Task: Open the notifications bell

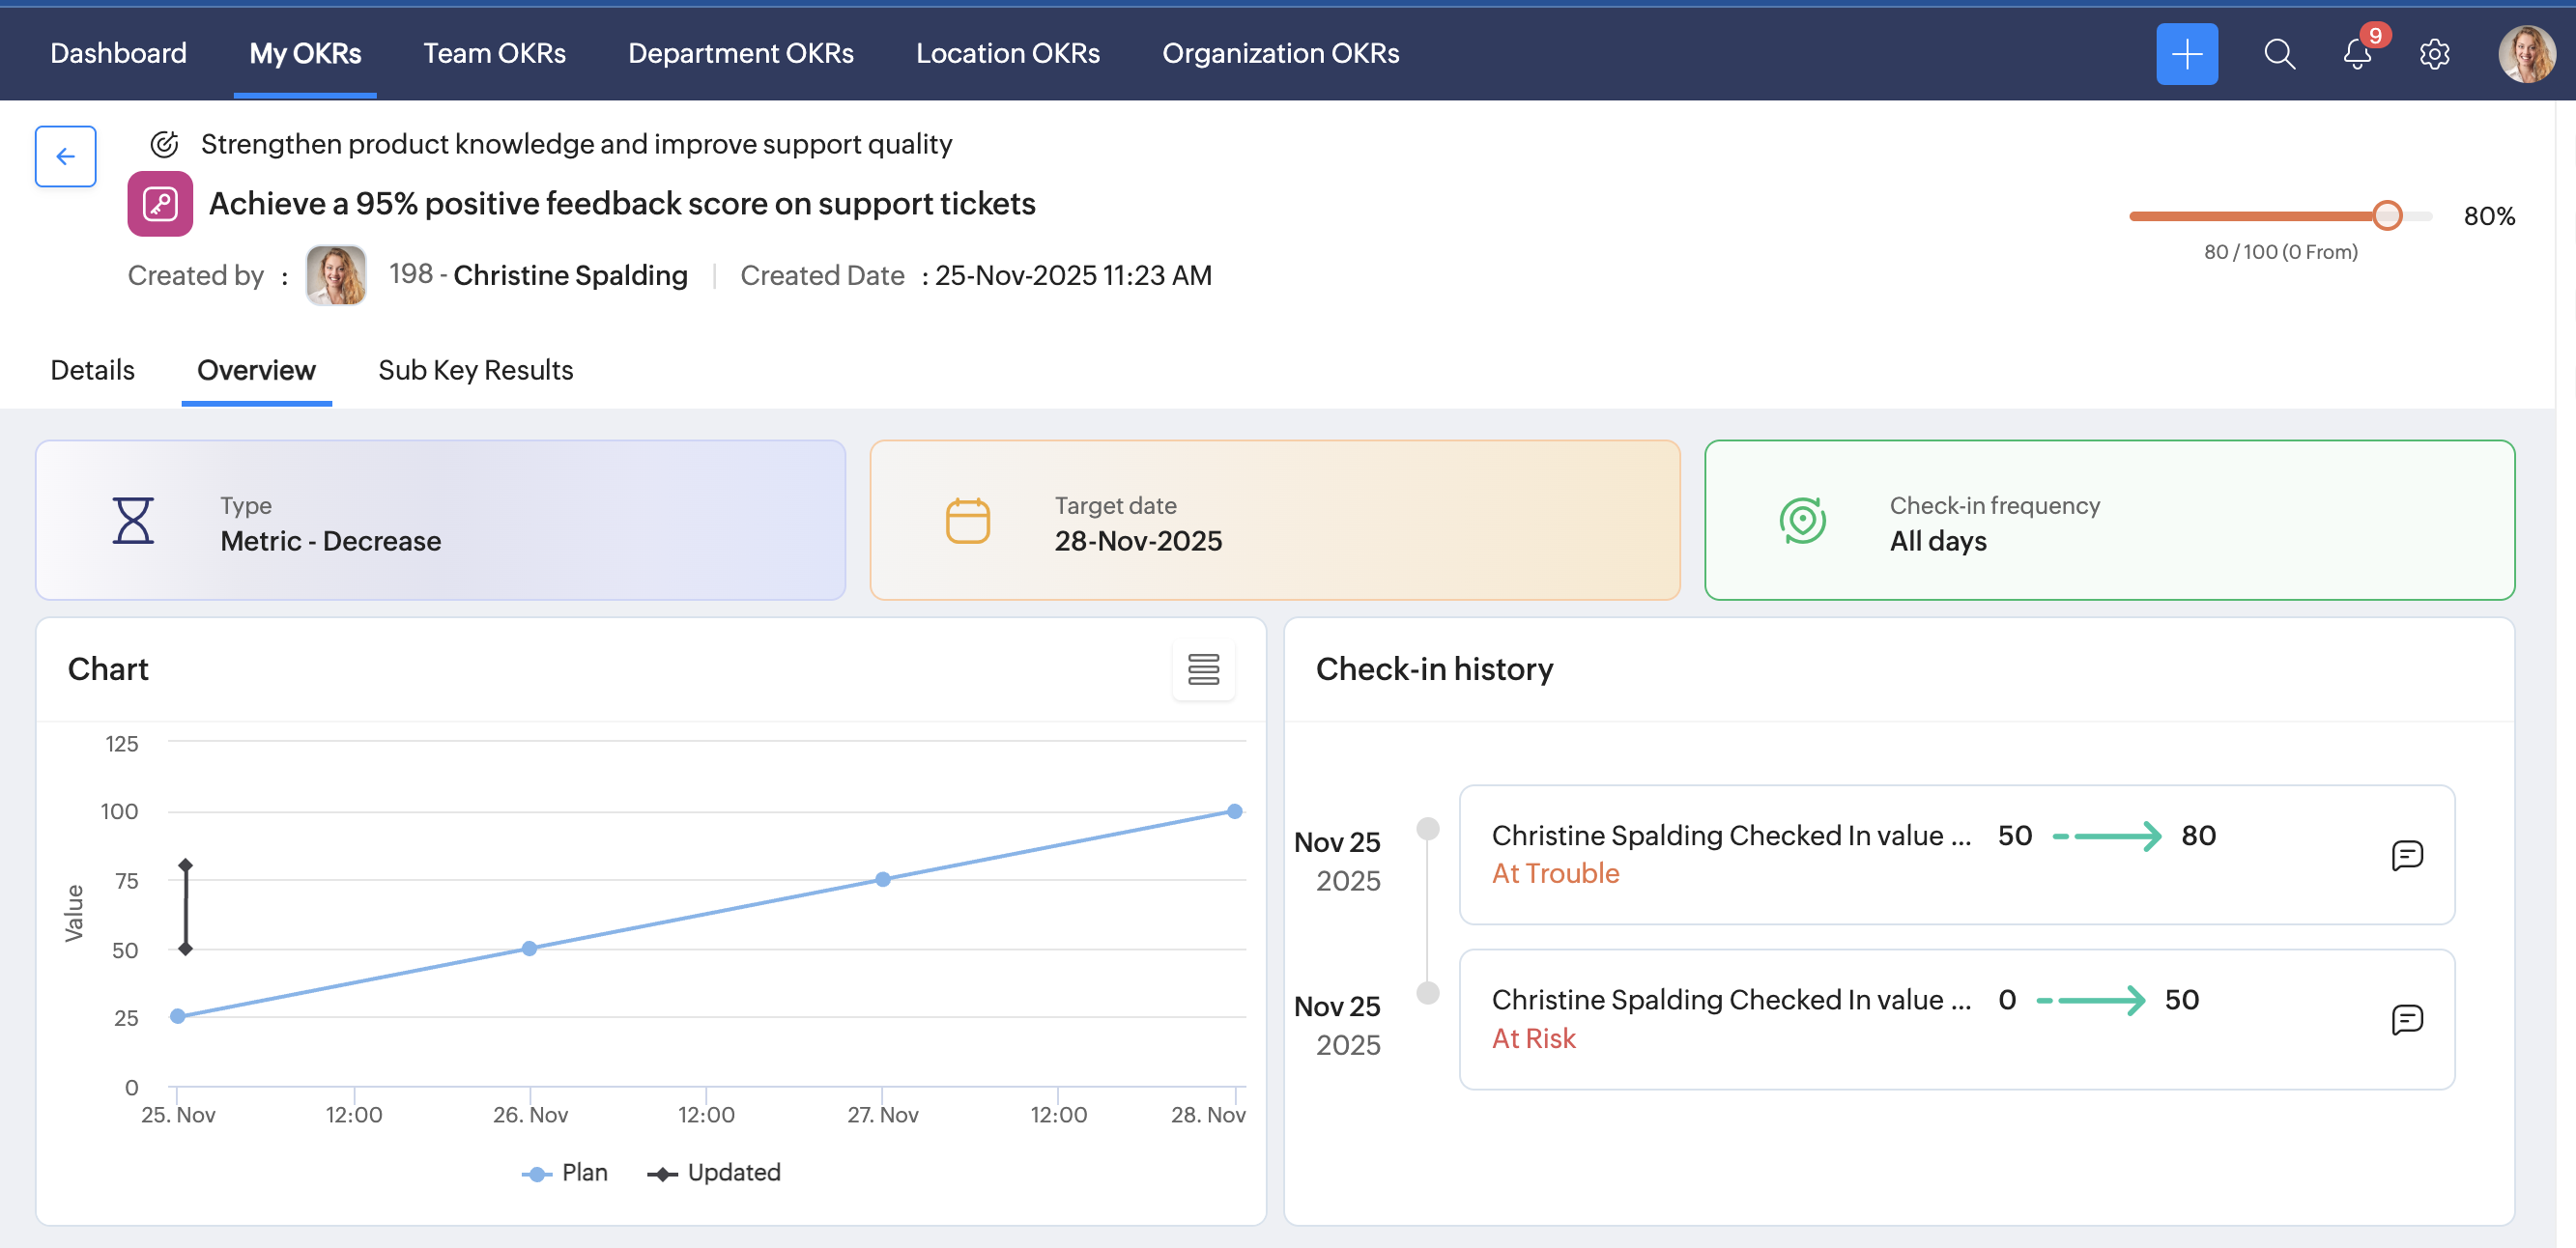Action: 2357,54
